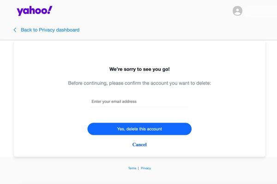The width and height of the screenshot is (277, 184).
Task: Click the pipe separator between Terms and Privacy
Action: pyautogui.click(x=138, y=168)
